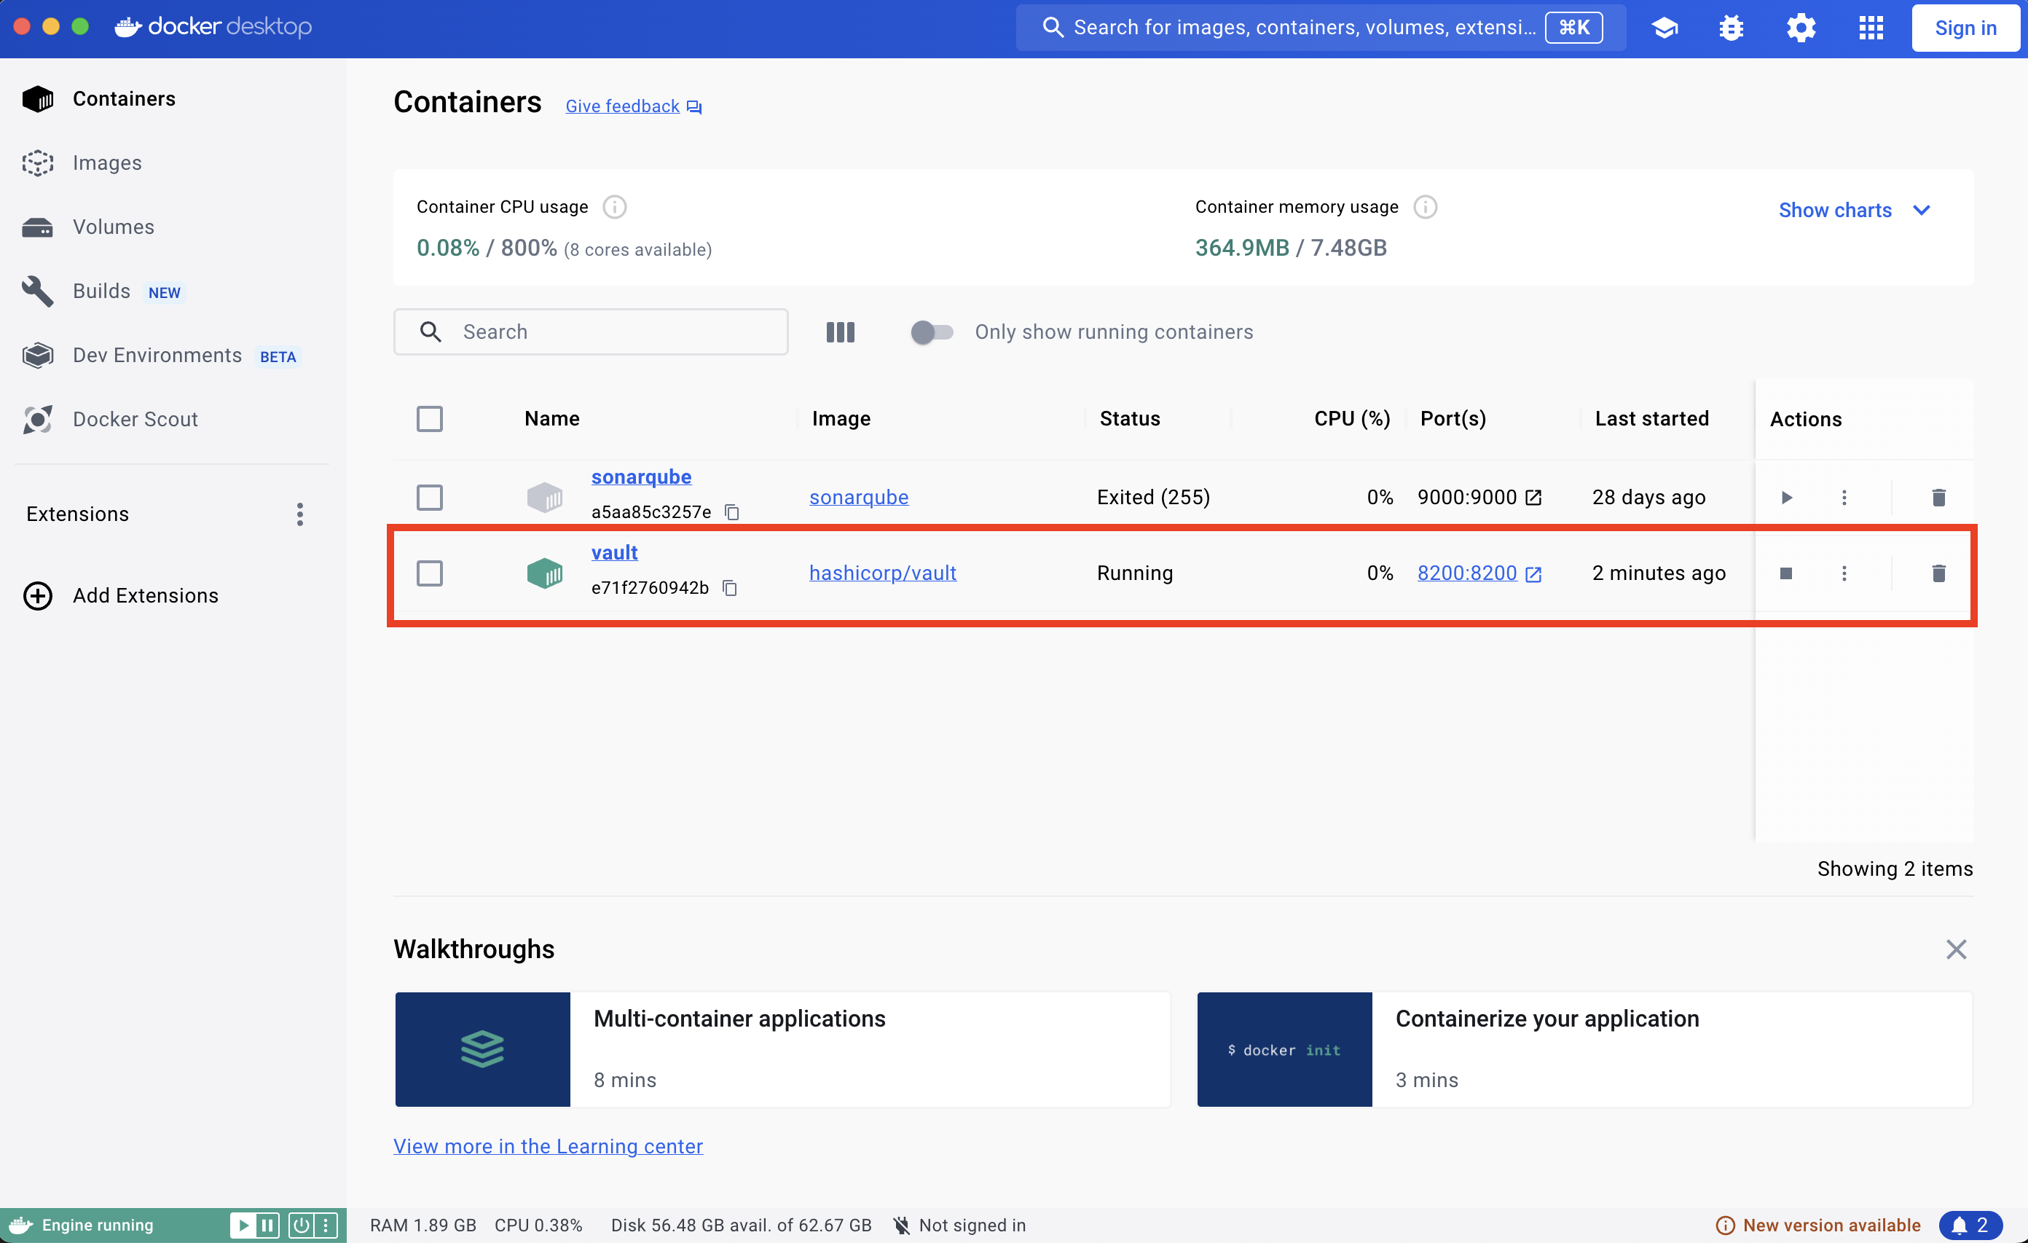Click the Sign in button
Viewport: 2028px width, 1243px height.
pyautogui.click(x=1965, y=28)
